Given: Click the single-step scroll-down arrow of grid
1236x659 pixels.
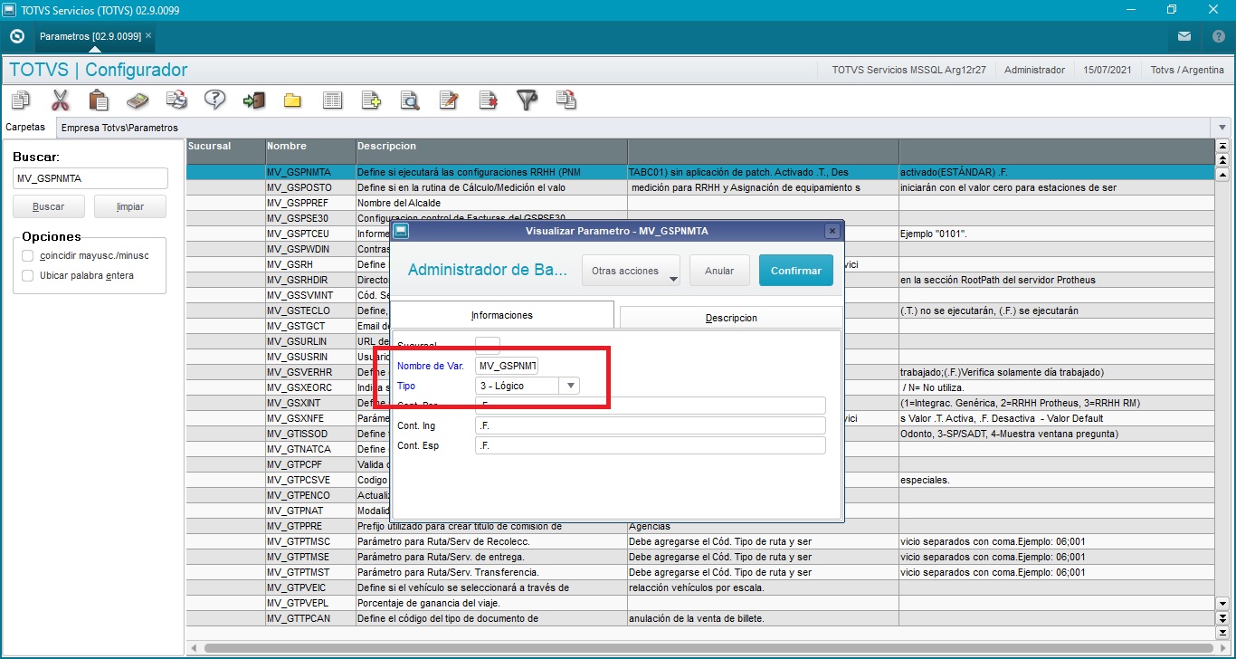Looking at the screenshot, I should pos(1224,605).
